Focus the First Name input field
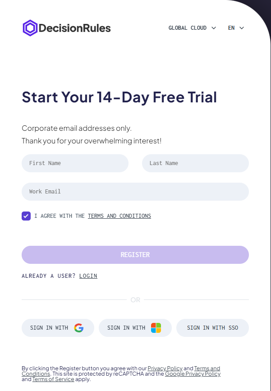Screen dimensions: 271x391 [x=75, y=163]
